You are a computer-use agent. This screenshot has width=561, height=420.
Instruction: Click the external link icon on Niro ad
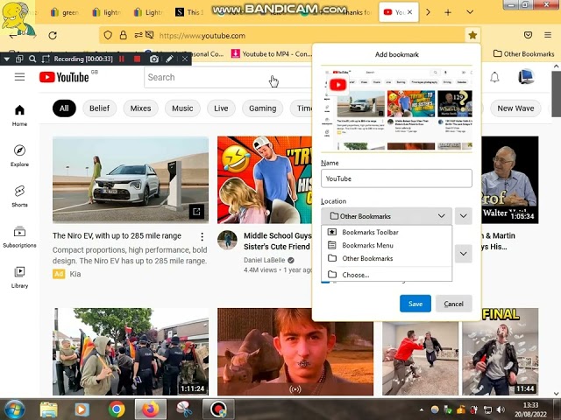(196, 212)
